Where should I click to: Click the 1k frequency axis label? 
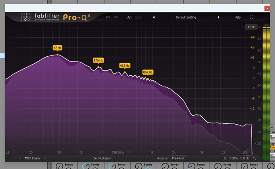152,153
